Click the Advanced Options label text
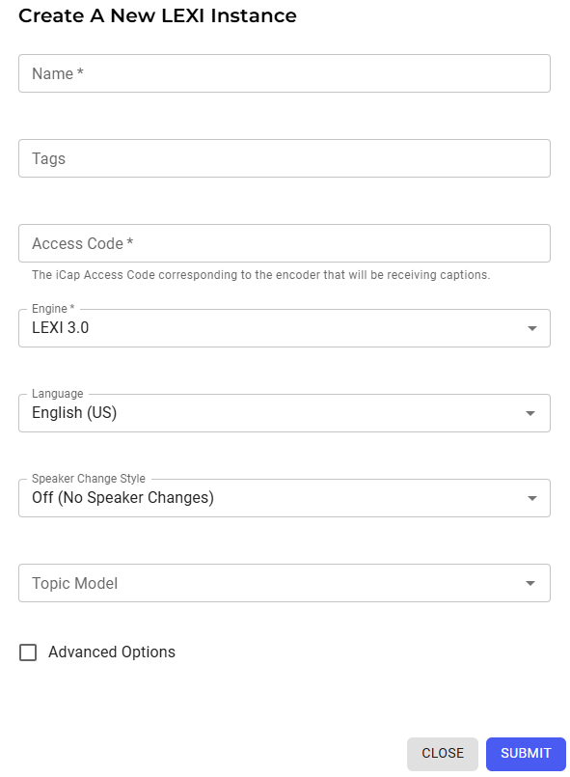This screenshot has width=570, height=777. click(112, 652)
